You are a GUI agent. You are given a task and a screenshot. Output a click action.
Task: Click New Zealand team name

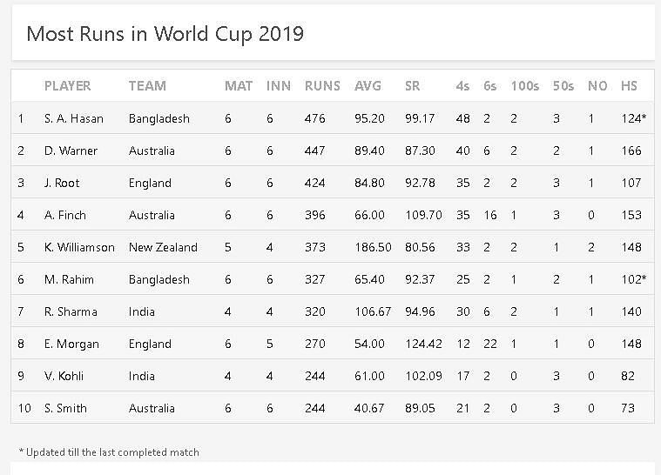pos(163,247)
